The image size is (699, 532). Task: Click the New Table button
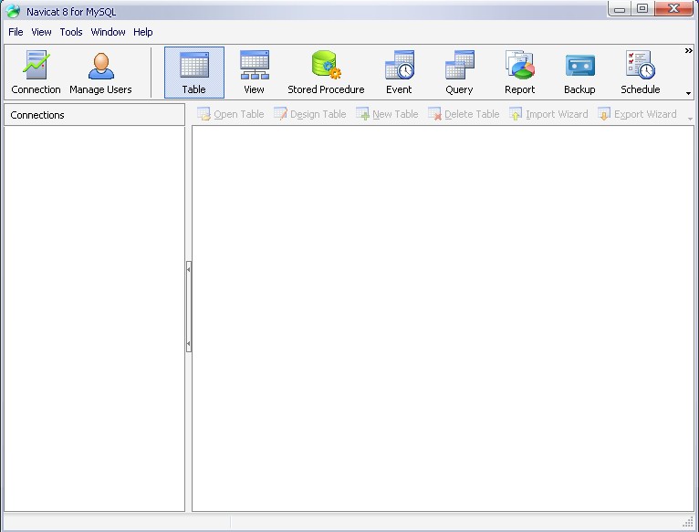point(387,114)
